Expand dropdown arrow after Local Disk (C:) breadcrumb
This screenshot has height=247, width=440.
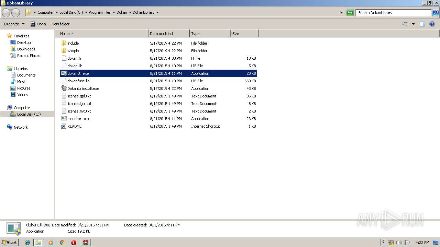click(x=86, y=12)
